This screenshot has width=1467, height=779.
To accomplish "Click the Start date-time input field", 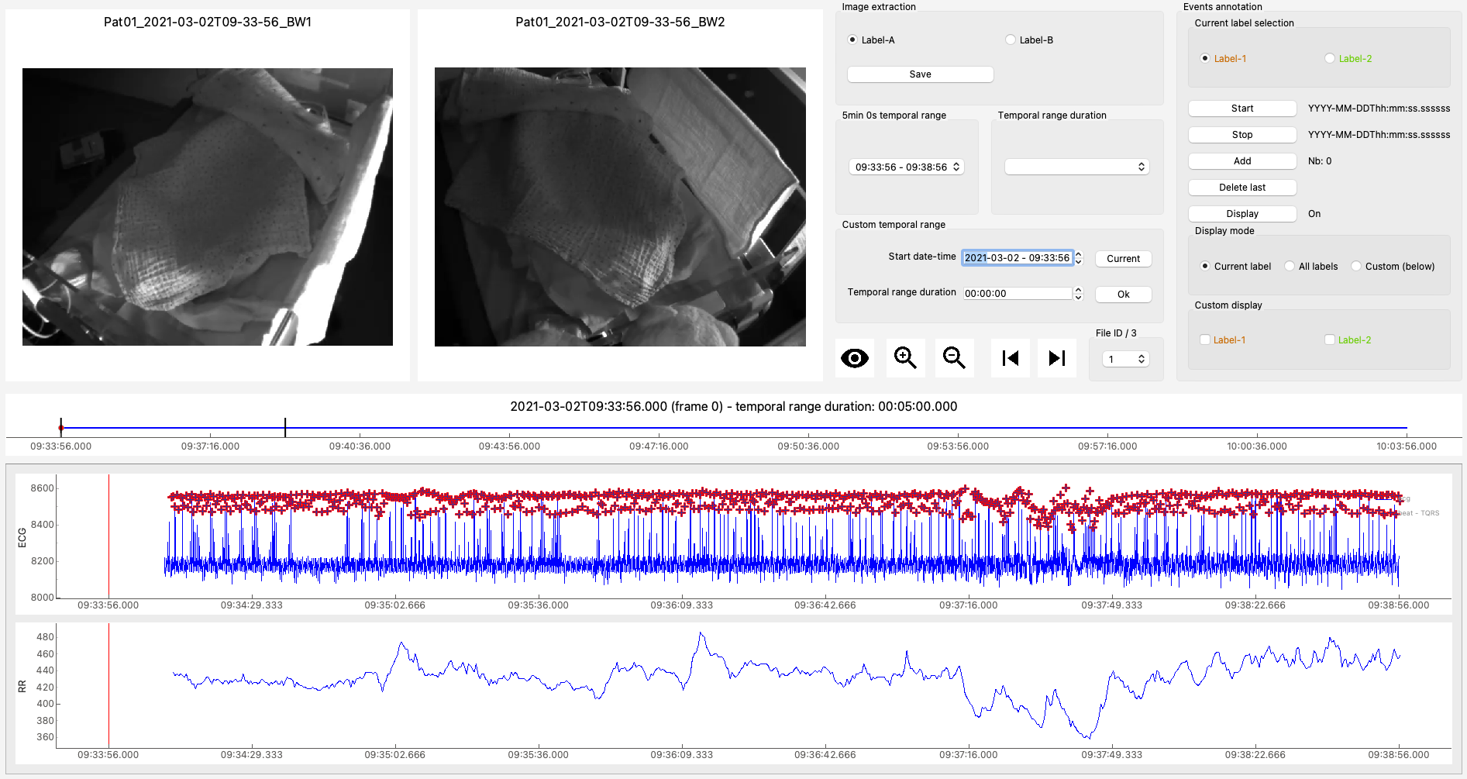I will (x=1018, y=258).
